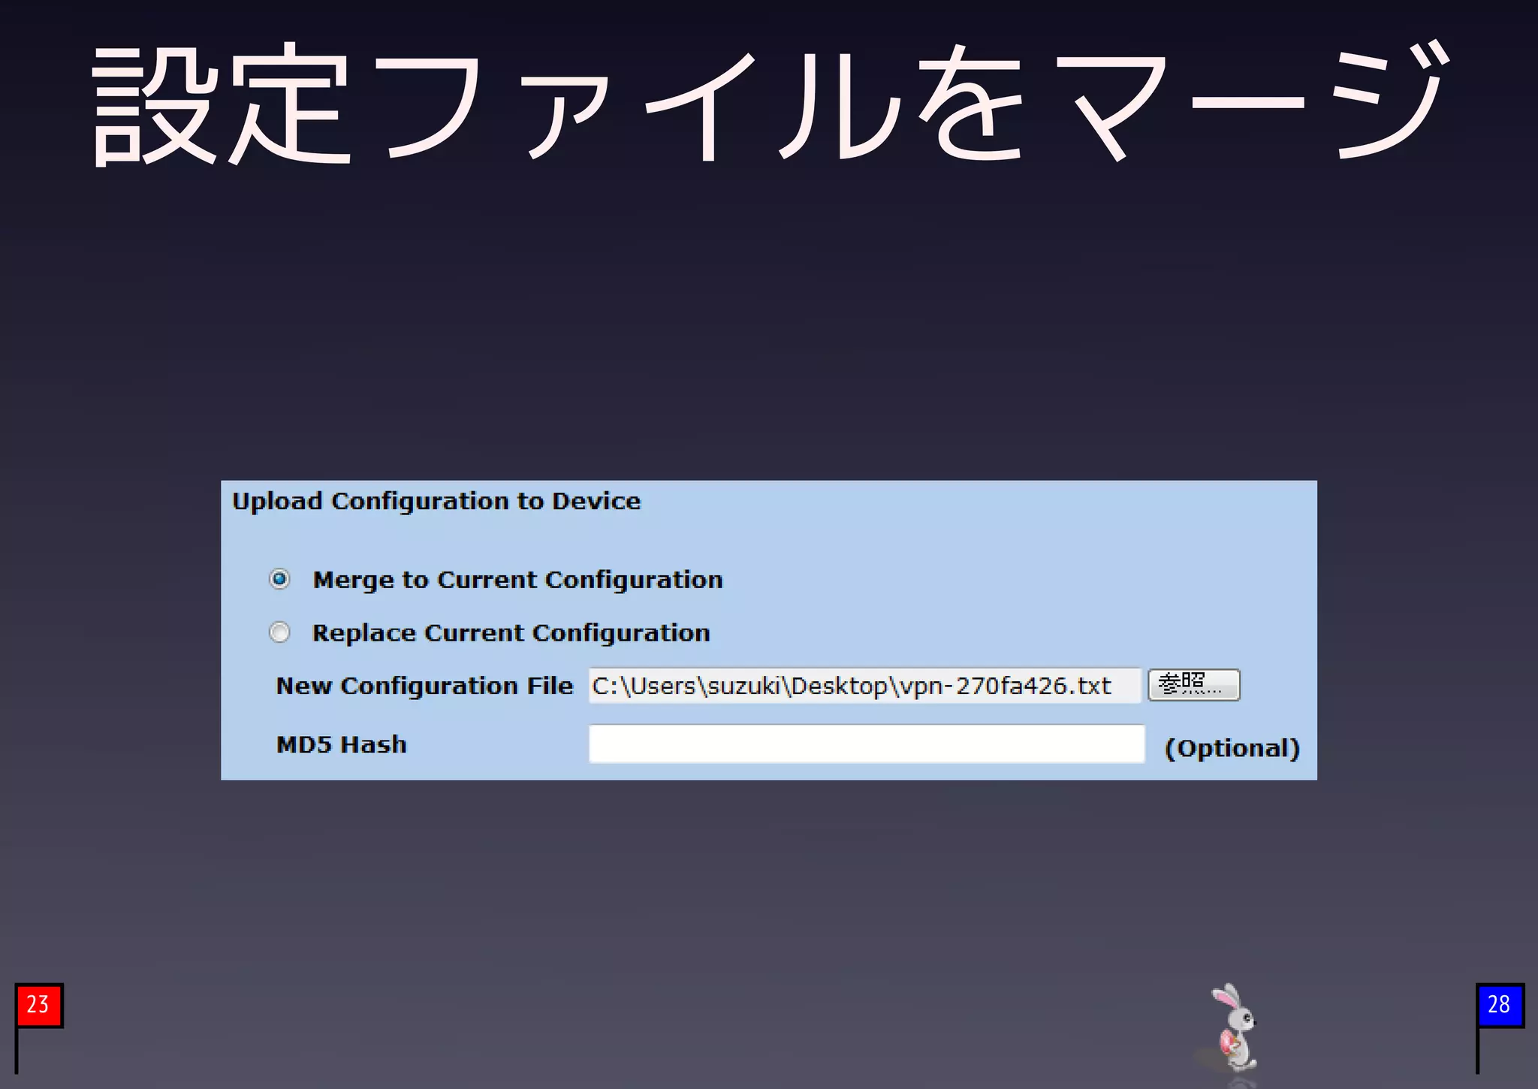Click the (Optional) text beside MD5 field
The width and height of the screenshot is (1538, 1089).
point(1232,748)
